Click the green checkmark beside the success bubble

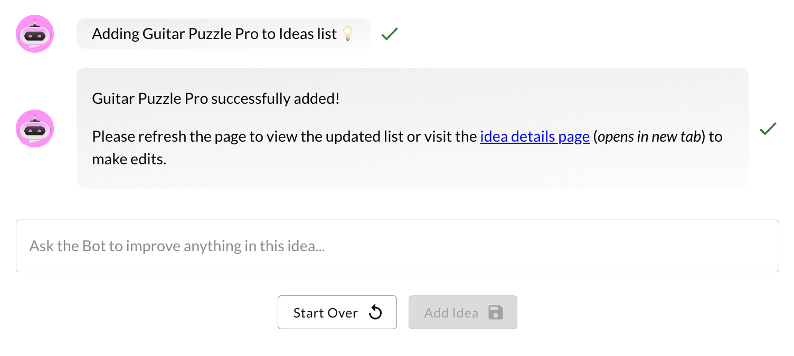[768, 128]
